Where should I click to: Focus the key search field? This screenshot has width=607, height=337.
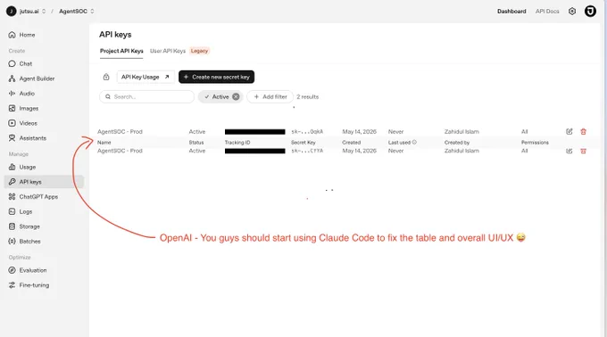(146, 96)
